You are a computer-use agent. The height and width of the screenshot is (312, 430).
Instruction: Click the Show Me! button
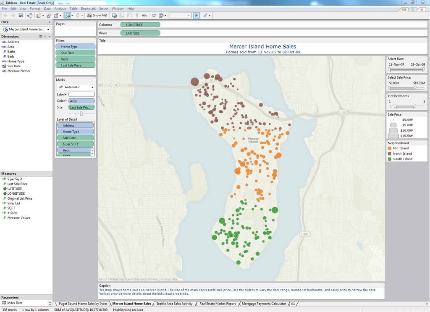(97, 16)
